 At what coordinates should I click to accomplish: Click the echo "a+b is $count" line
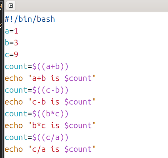(50, 78)
